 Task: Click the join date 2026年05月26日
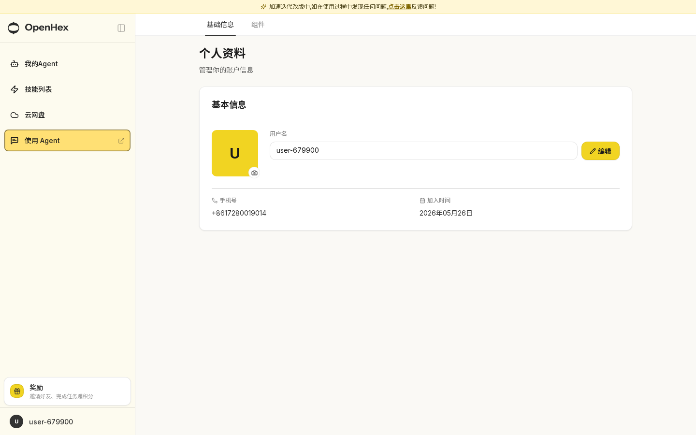tap(446, 213)
